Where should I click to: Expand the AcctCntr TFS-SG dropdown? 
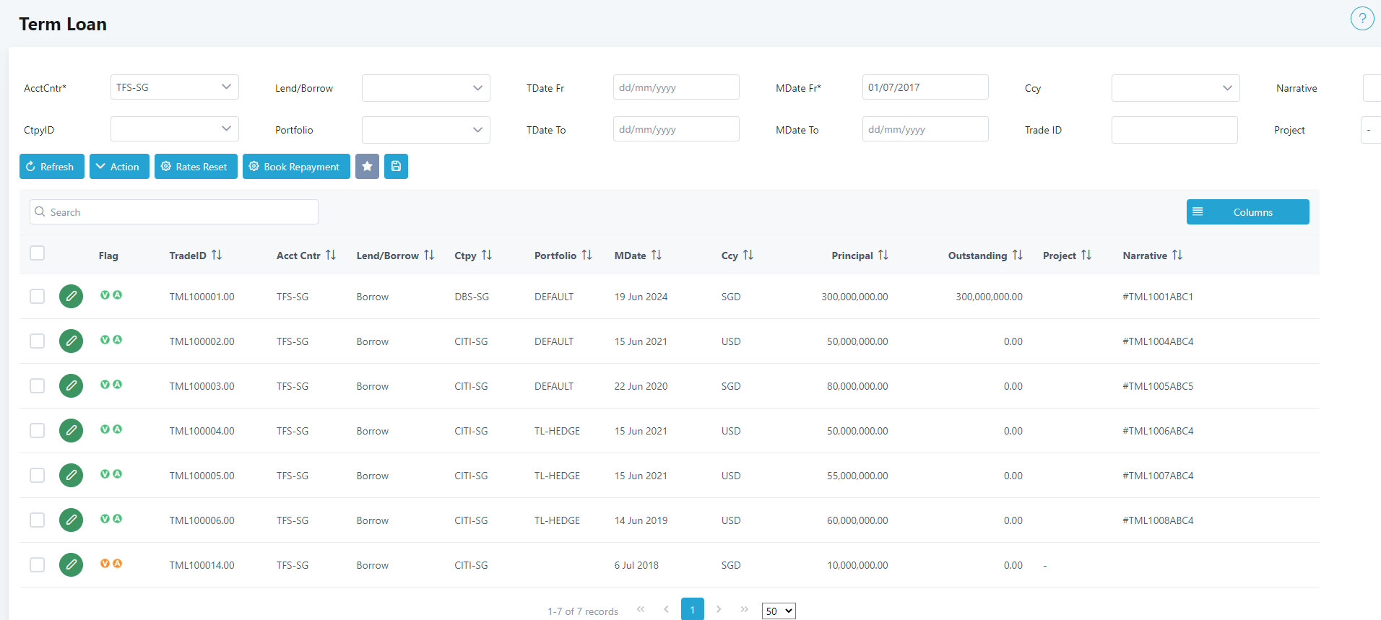pos(174,87)
